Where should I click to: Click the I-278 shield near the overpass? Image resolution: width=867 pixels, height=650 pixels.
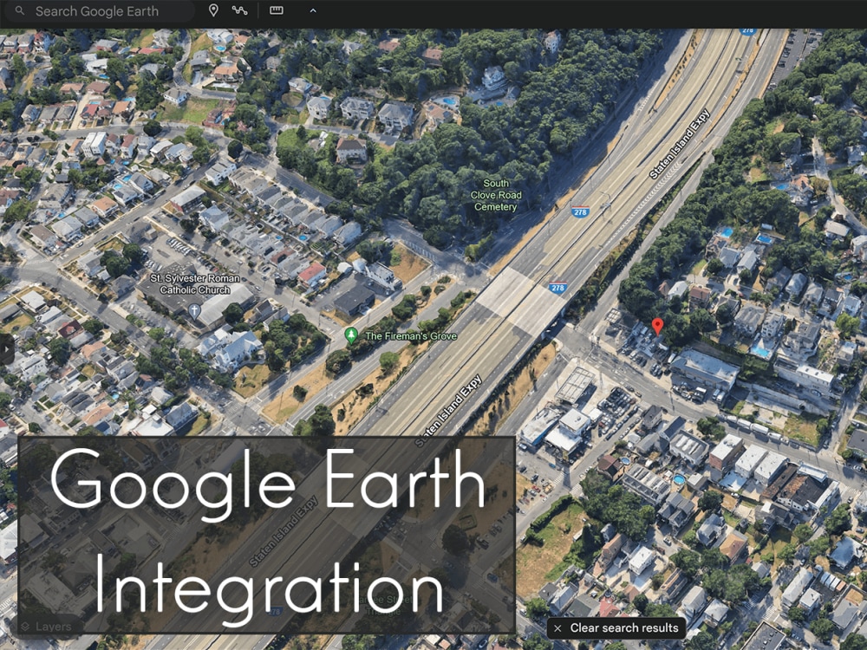click(557, 288)
